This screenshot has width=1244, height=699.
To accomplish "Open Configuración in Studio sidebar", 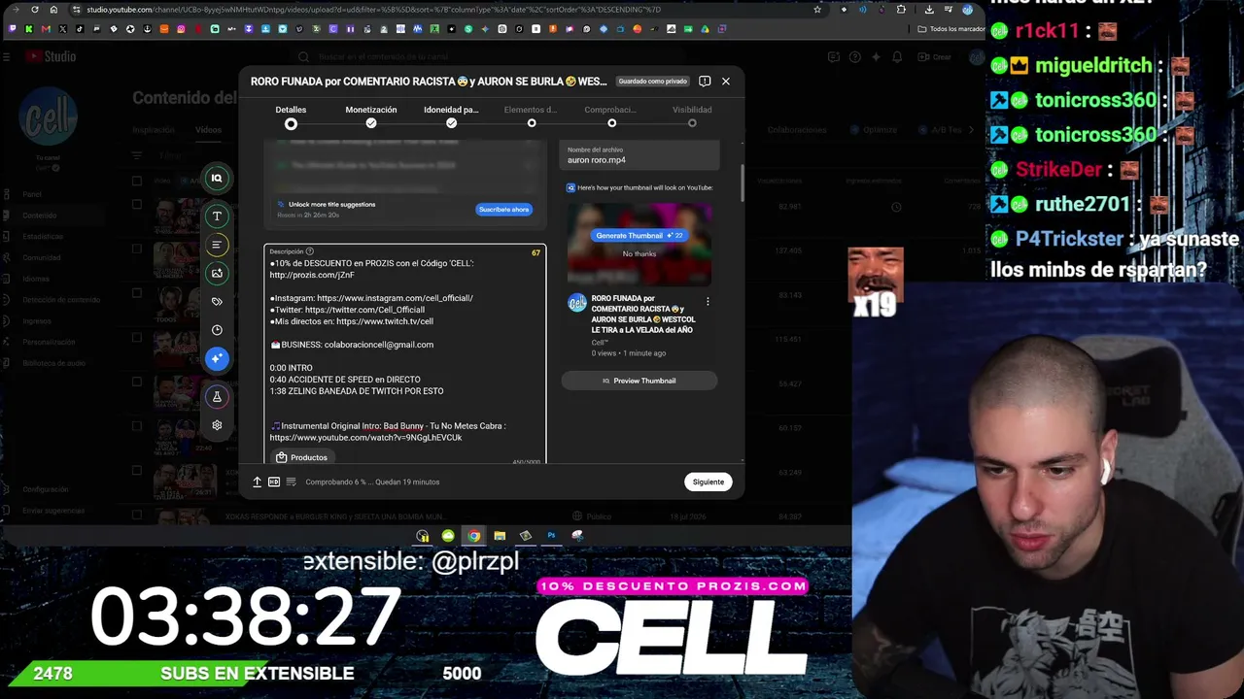I will tap(46, 489).
